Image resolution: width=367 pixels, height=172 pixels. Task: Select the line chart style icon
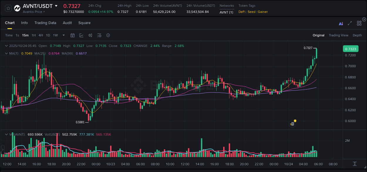tap(81, 35)
